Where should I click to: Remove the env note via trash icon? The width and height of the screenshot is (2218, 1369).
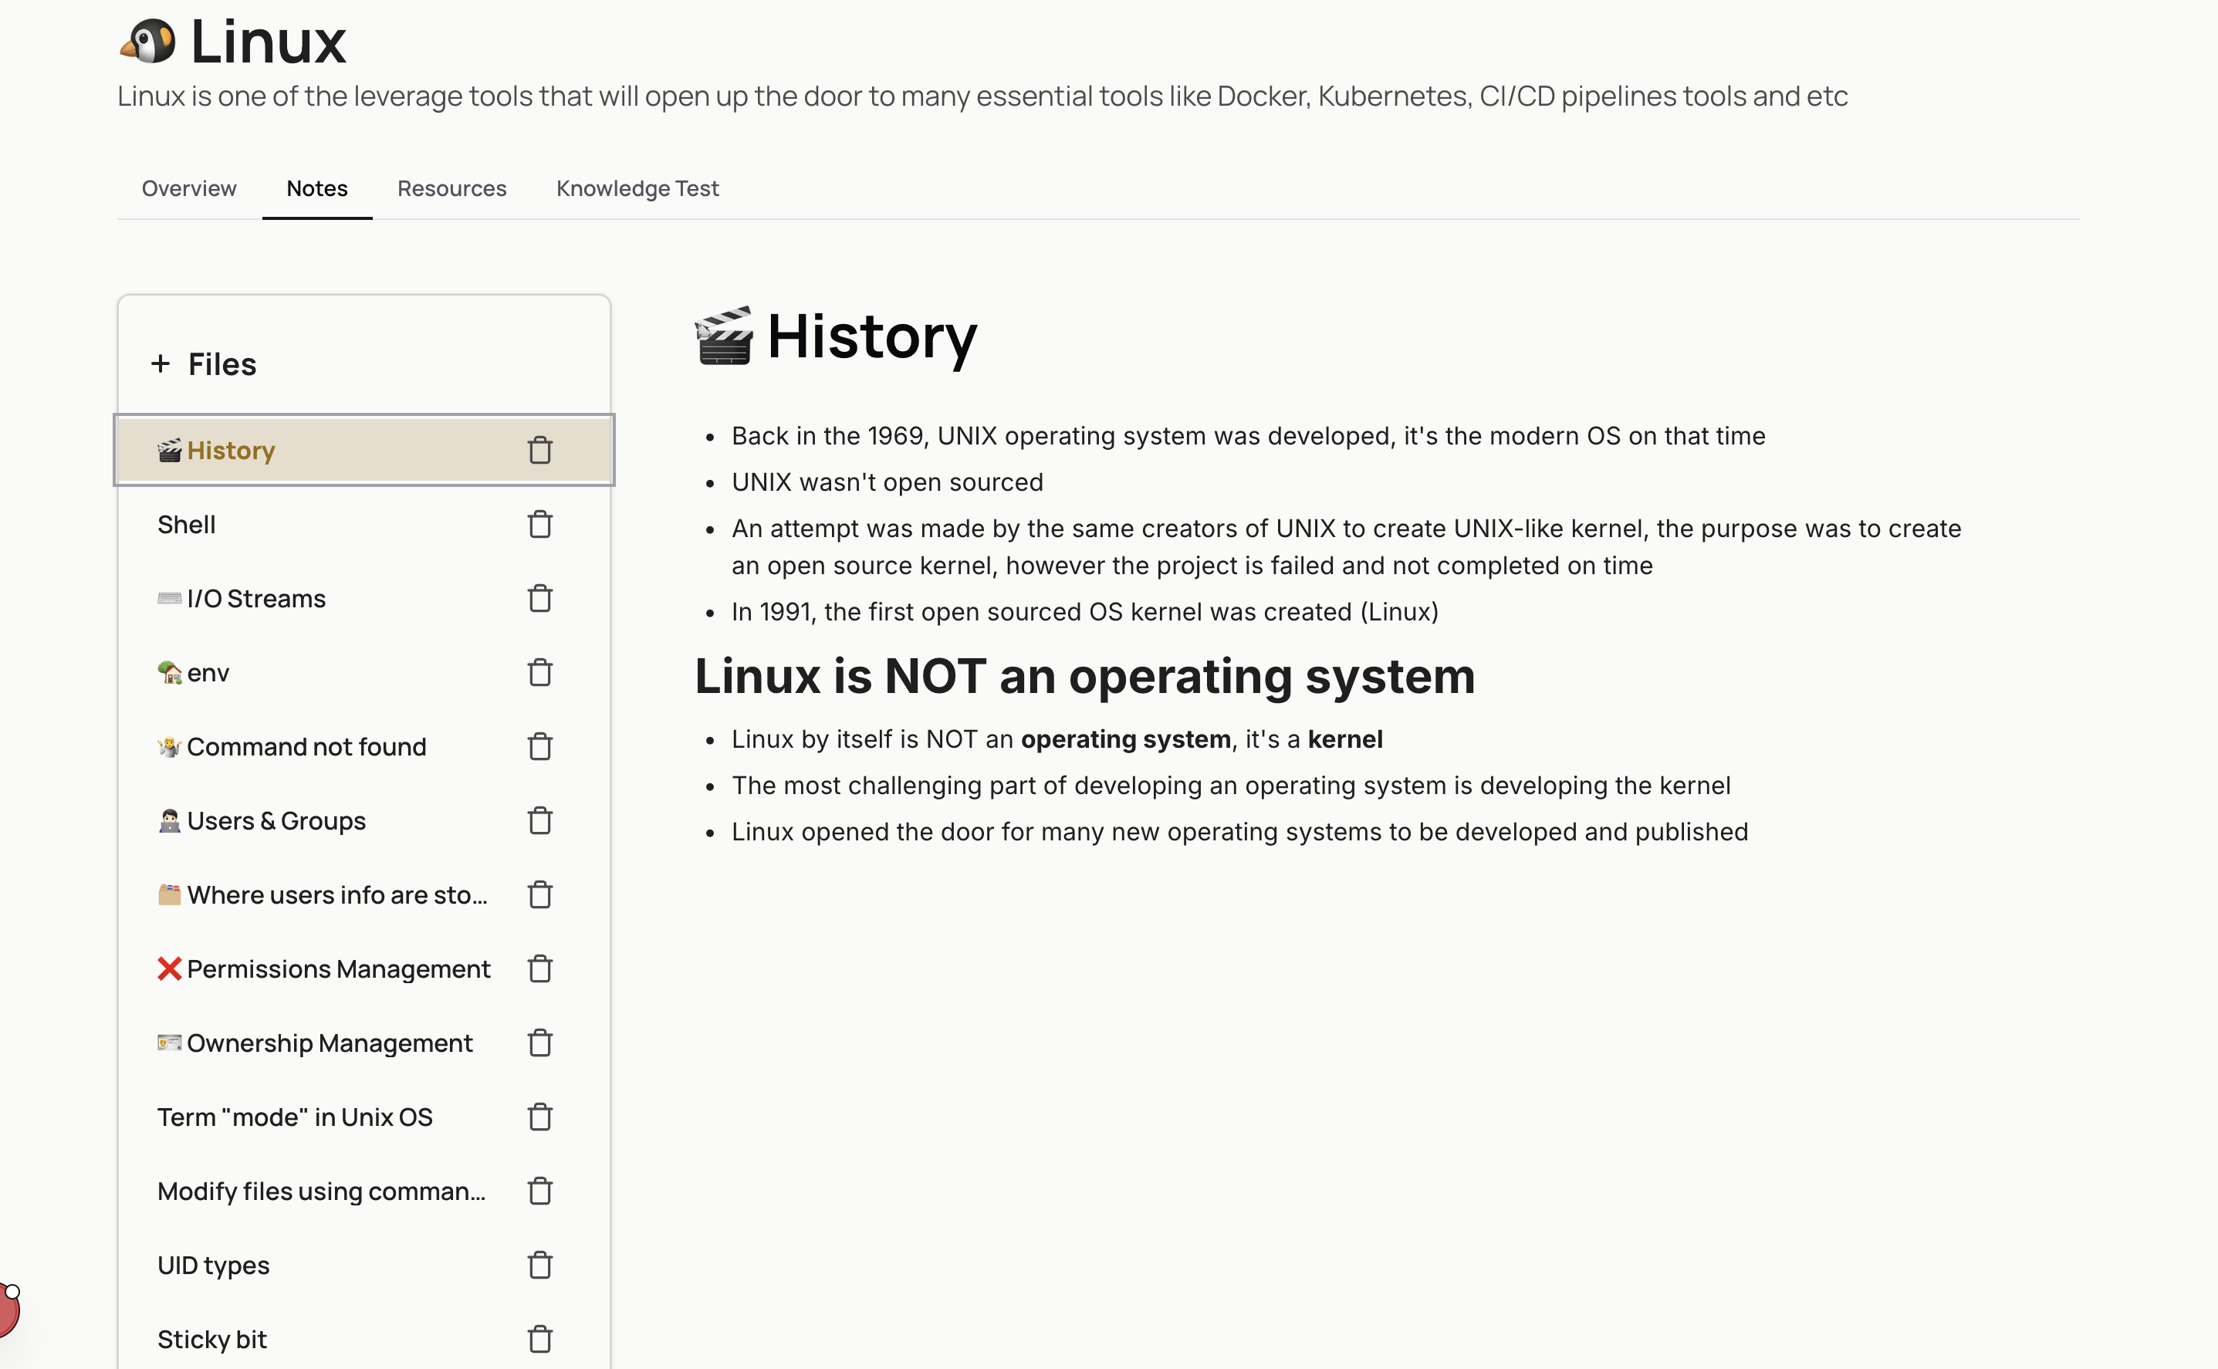click(x=539, y=673)
